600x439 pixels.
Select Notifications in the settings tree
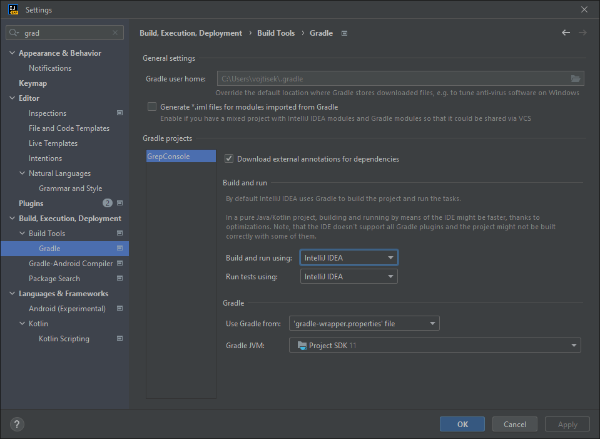pyautogui.click(x=50, y=68)
